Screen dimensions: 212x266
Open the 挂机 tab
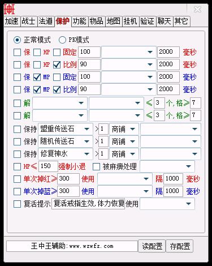point(130,21)
